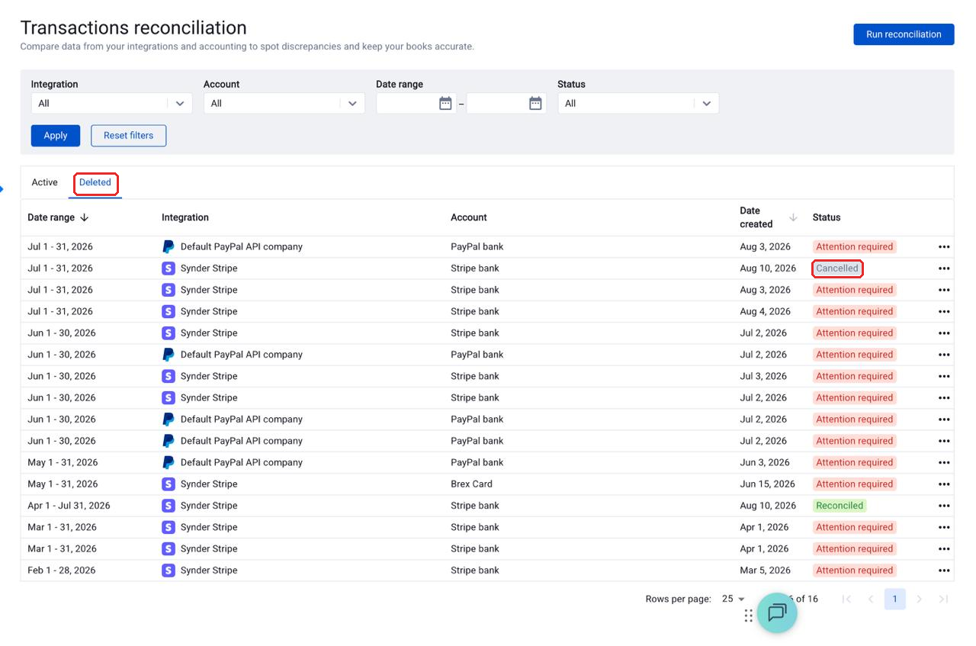The image size is (976, 646).
Task: Open three-dot menu for the Reconciled row
Action: pos(944,506)
